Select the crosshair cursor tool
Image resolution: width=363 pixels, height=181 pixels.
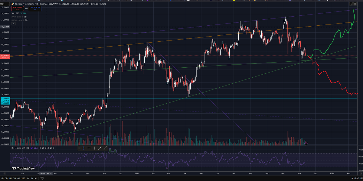(x=83, y=148)
